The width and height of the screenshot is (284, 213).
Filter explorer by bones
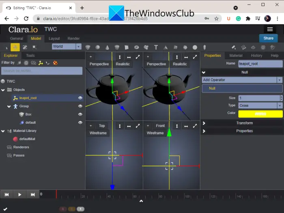pos(47,63)
